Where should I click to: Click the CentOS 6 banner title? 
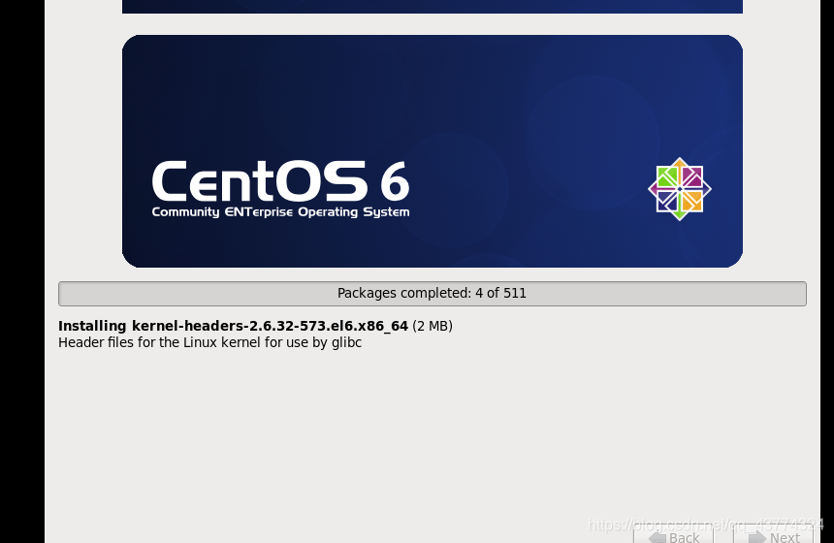[x=280, y=181]
